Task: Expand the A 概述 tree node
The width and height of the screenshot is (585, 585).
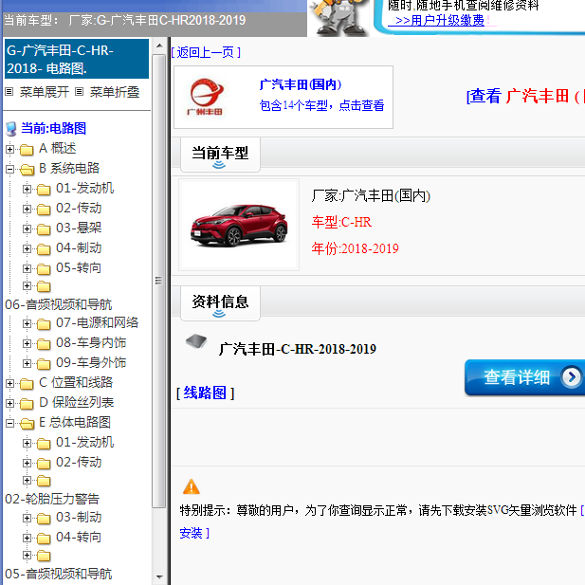Action: (10, 149)
